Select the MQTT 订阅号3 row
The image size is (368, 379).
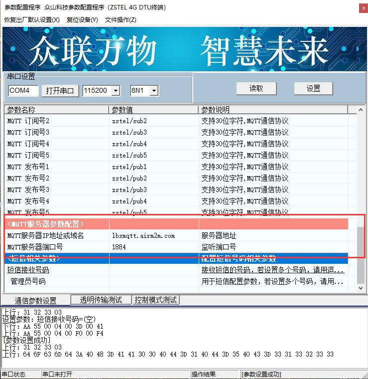[x=176, y=132]
